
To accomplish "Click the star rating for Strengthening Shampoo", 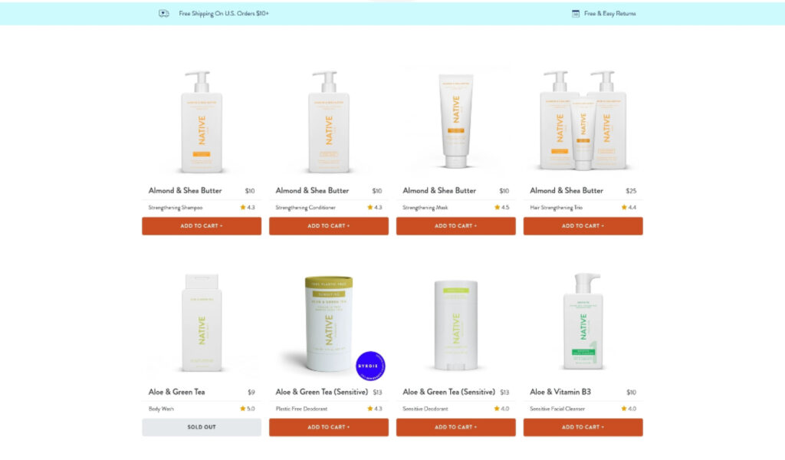I will tap(248, 207).
